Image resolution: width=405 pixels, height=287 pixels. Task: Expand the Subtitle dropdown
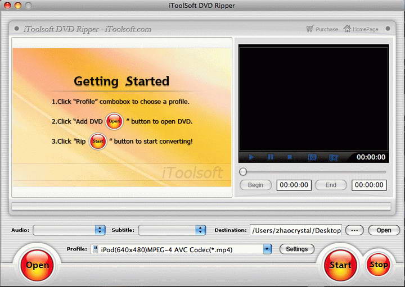point(172,230)
